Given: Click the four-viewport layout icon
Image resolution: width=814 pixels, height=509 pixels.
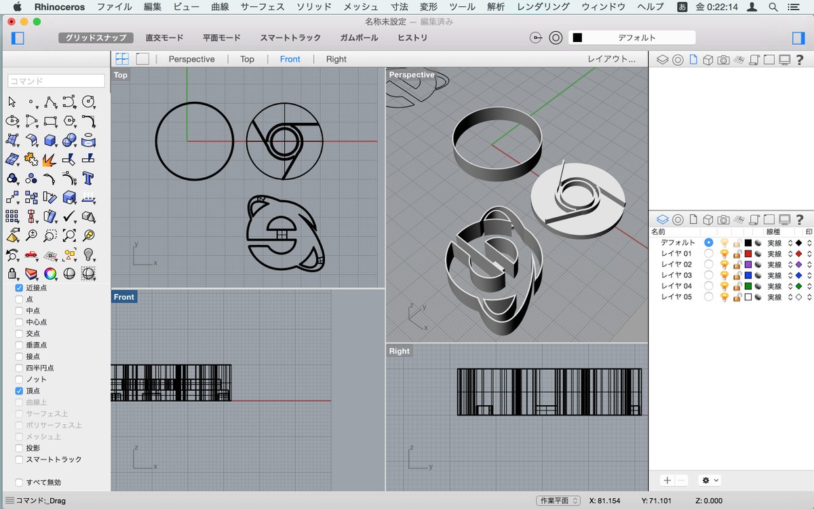Looking at the screenshot, I should pos(122,59).
